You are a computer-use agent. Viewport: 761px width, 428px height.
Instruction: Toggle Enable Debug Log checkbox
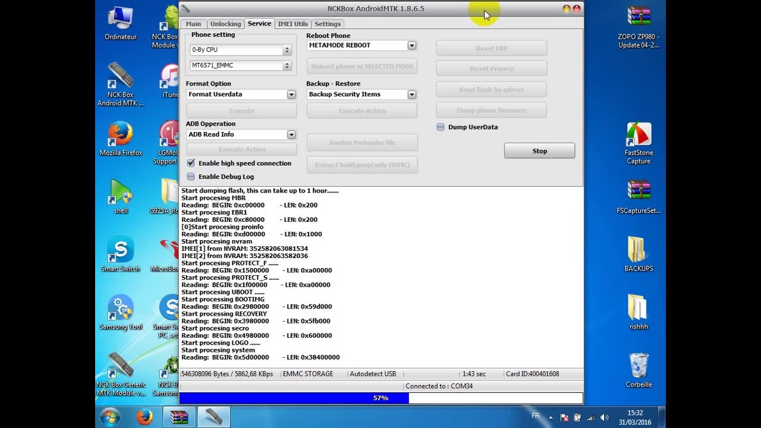(191, 177)
